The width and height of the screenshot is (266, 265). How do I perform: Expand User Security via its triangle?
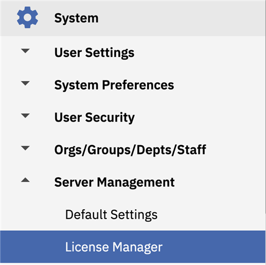pos(25,115)
